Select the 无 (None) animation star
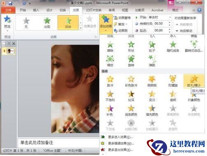This screenshot has width=207, height=156. coord(26,23)
